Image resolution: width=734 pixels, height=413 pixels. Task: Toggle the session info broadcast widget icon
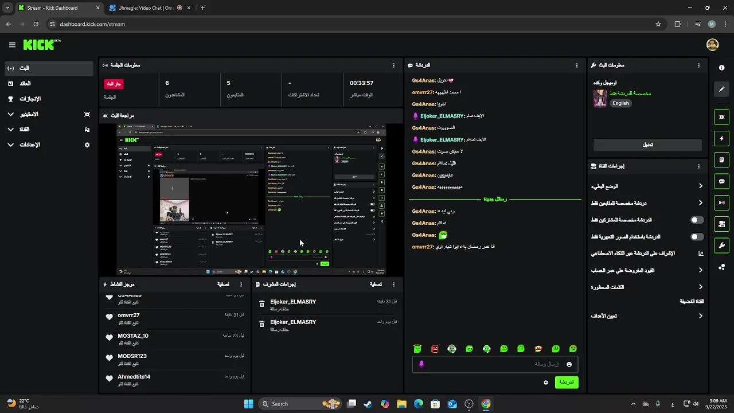pyautogui.click(x=721, y=202)
